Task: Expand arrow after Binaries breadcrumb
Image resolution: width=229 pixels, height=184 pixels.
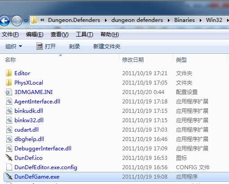Action: coord(200,20)
